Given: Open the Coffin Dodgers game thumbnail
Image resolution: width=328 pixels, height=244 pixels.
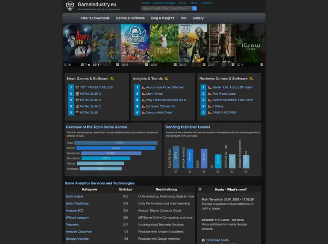Looking at the screenshot, I should (x=135, y=45).
